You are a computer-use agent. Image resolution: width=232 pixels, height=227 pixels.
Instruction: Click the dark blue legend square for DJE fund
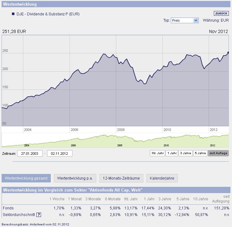pos(13,14)
